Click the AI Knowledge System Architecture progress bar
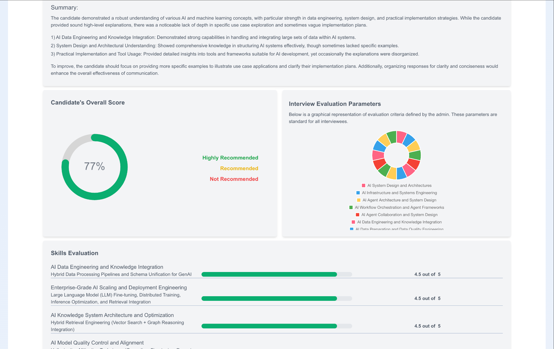 [x=277, y=326]
